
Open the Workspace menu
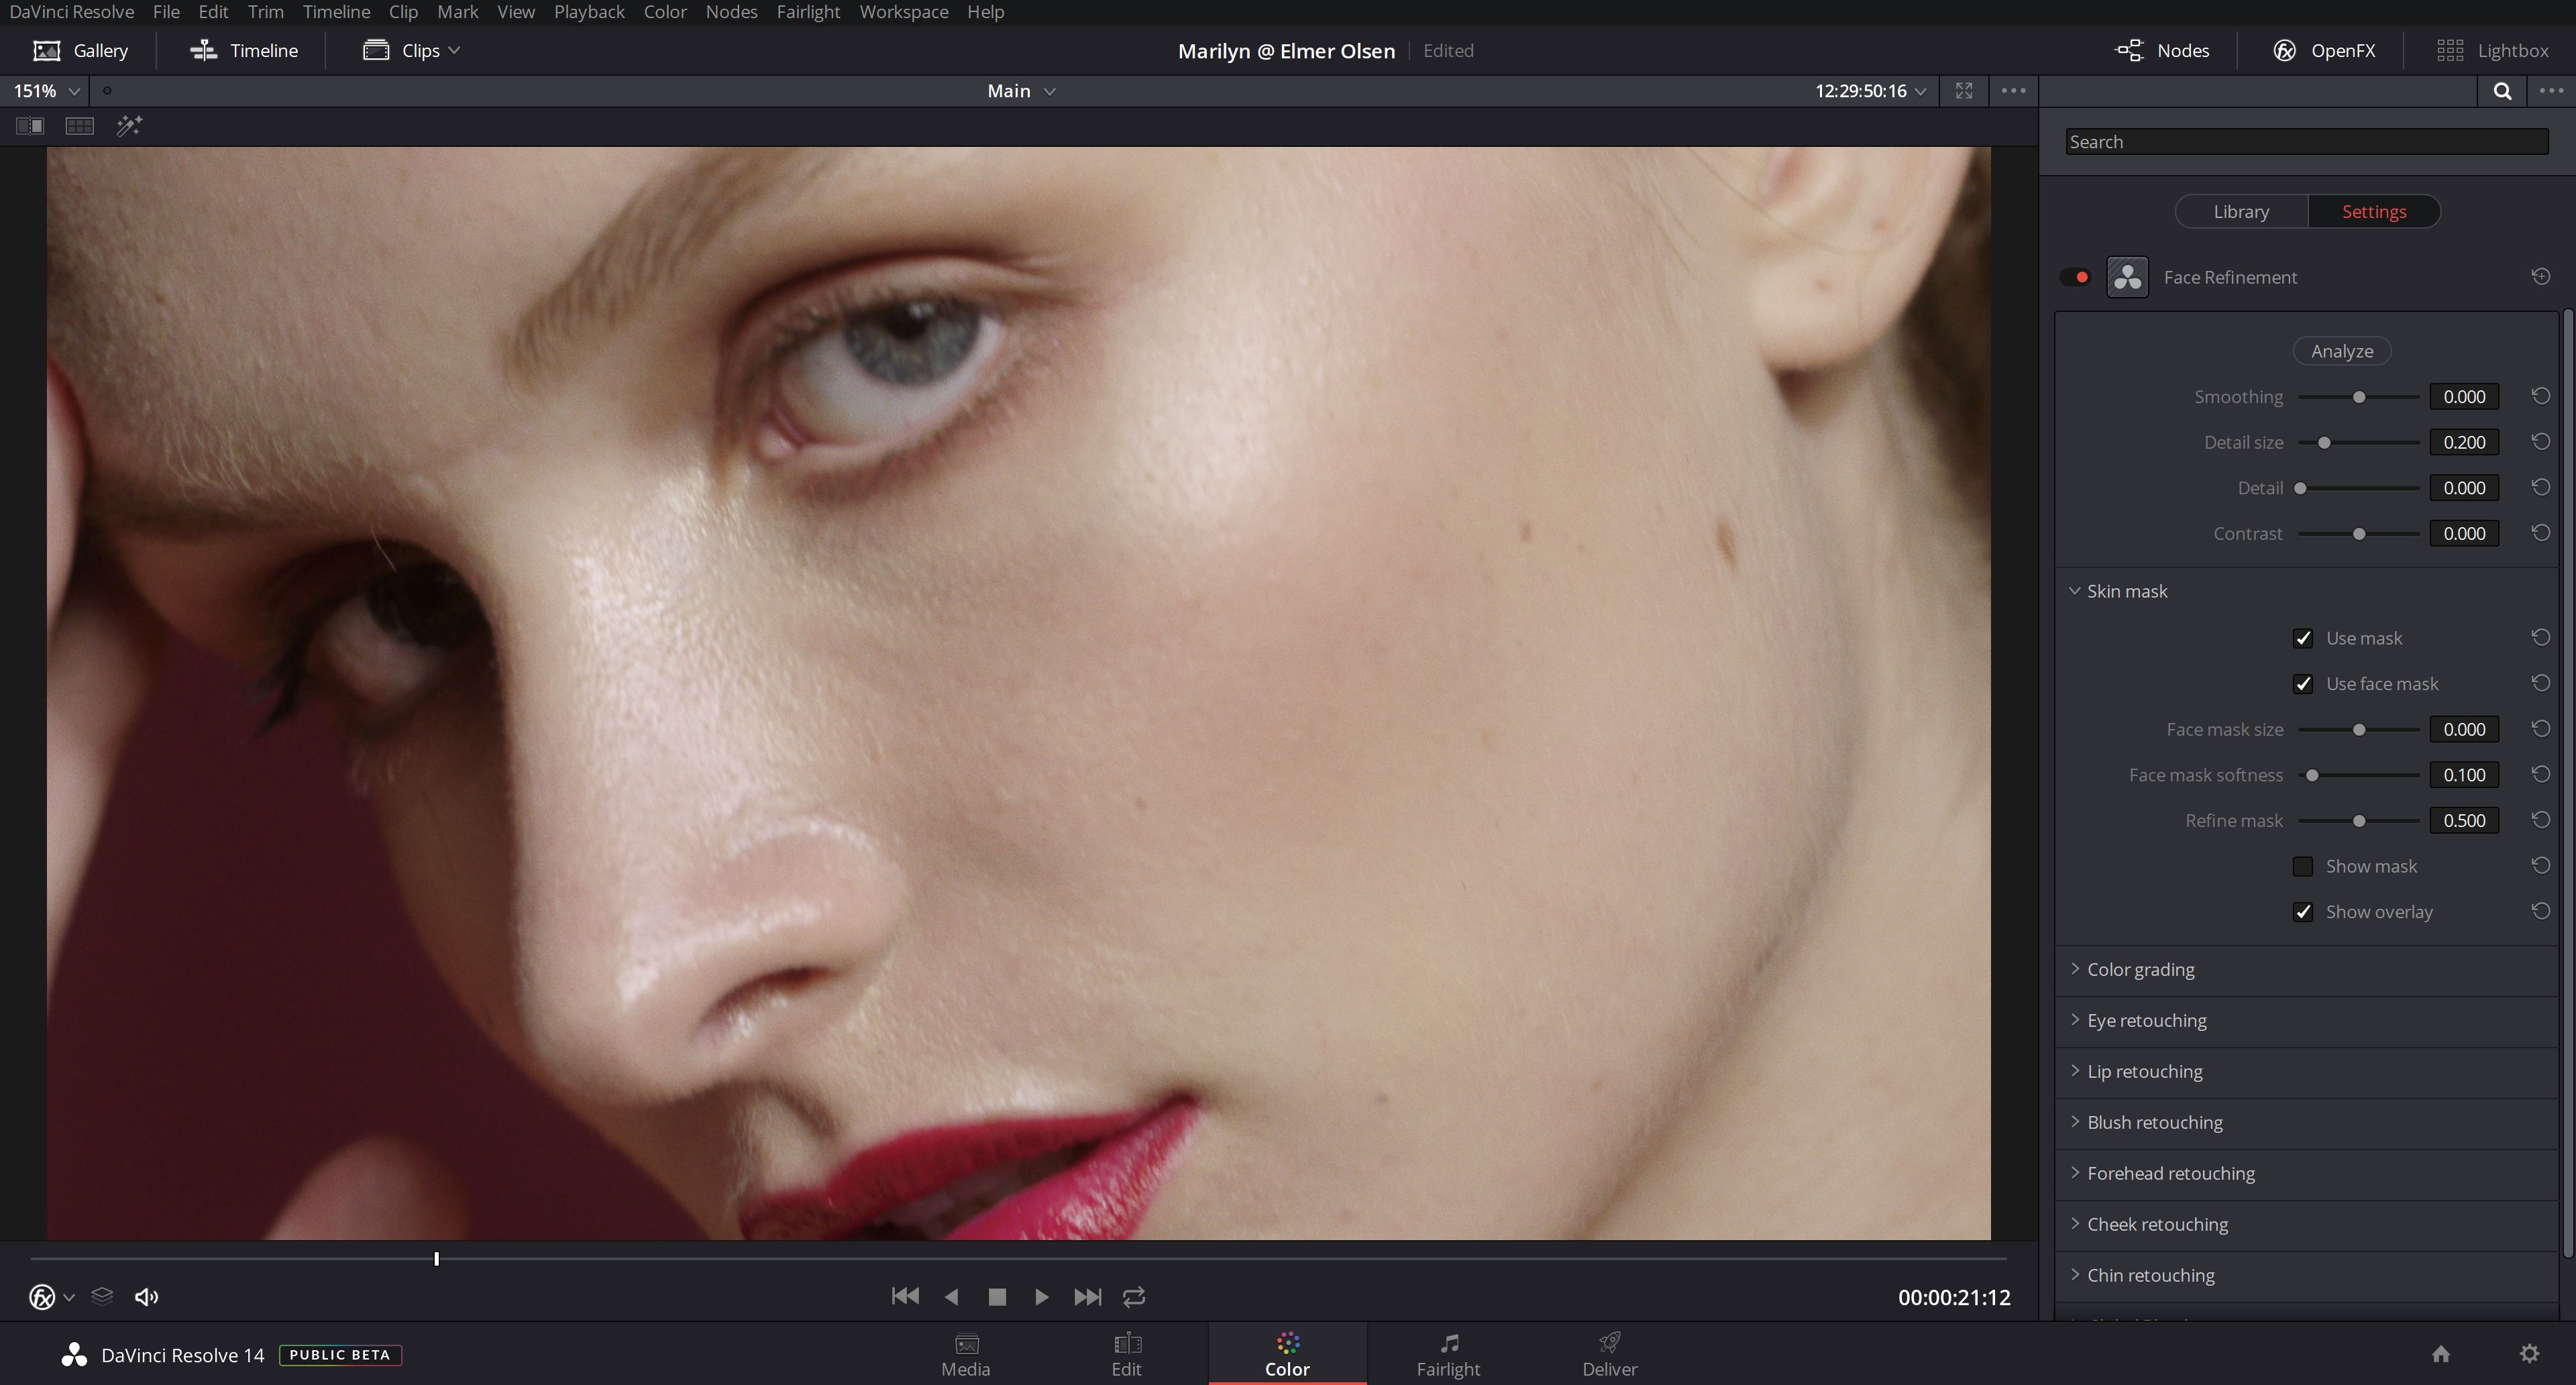point(904,12)
